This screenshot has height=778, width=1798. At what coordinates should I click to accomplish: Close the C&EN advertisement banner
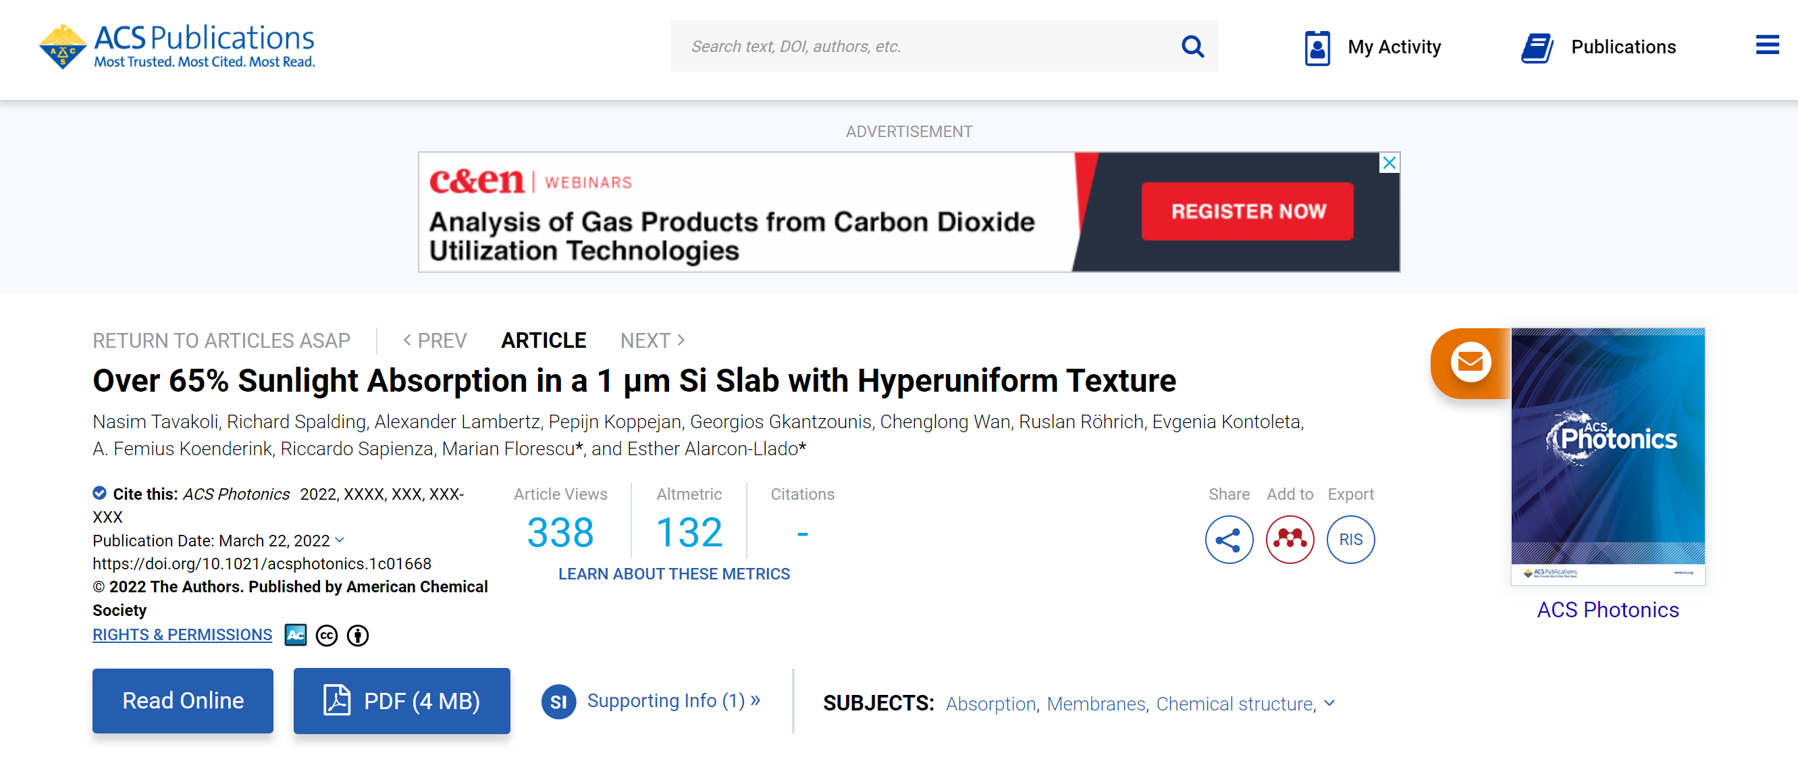(x=1389, y=163)
